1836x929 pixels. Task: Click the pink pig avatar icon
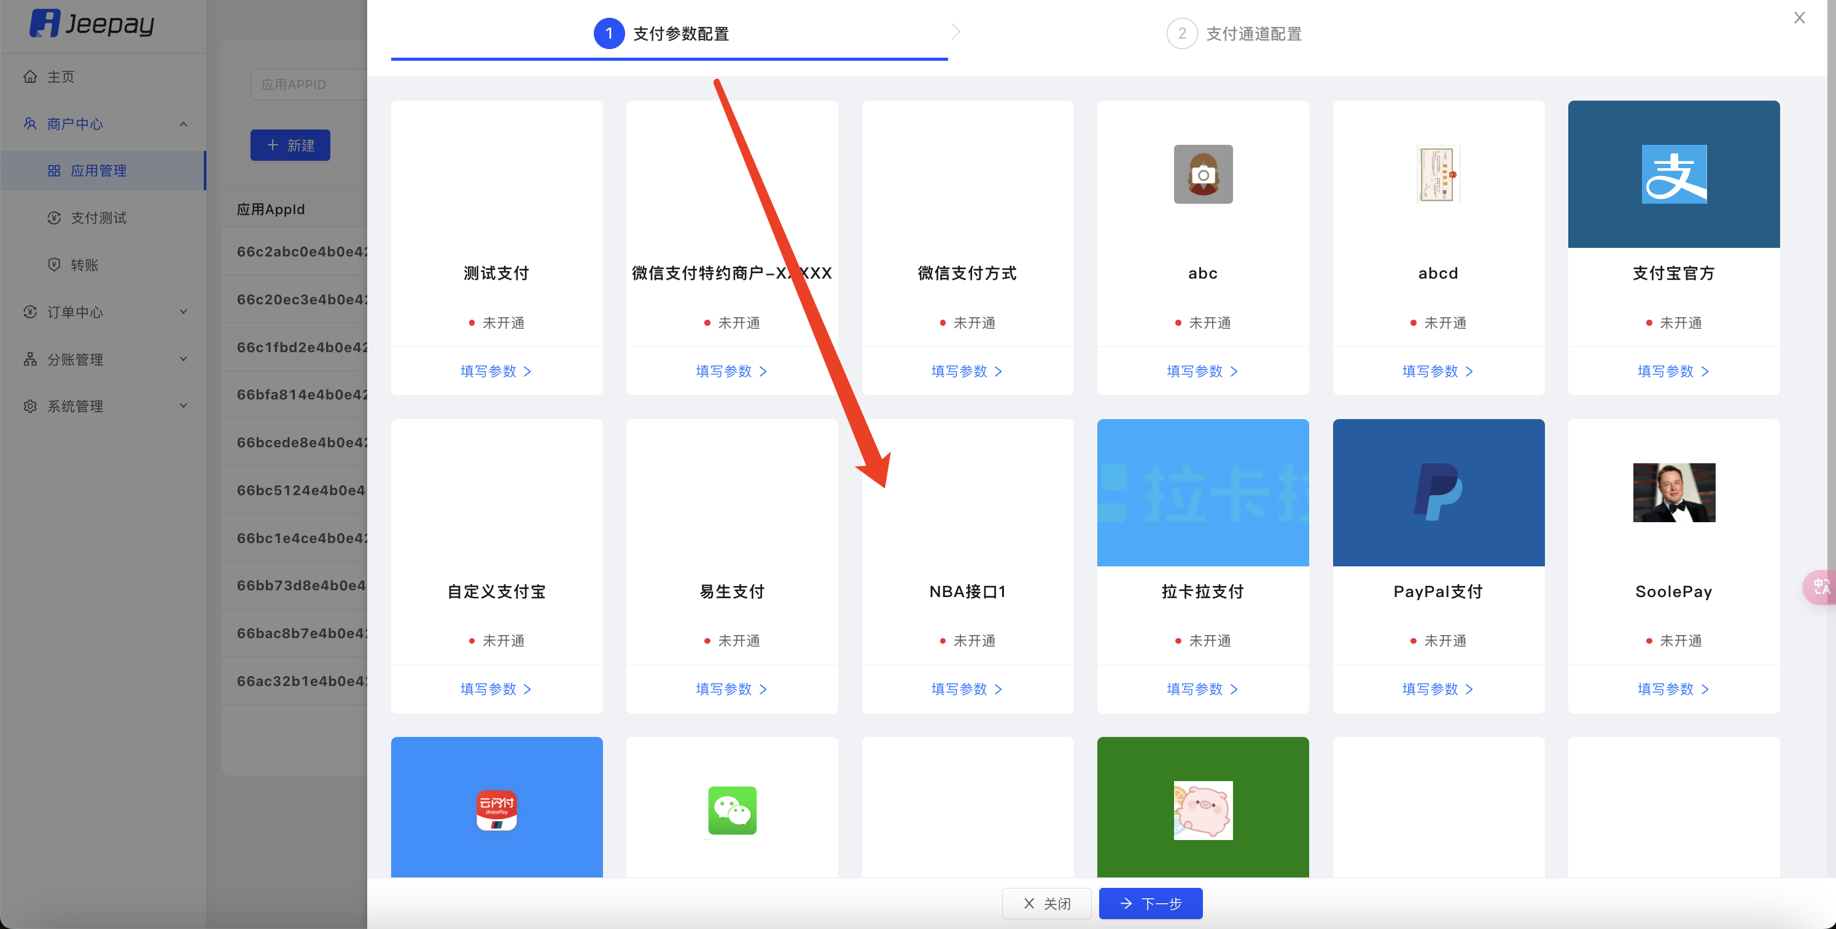[1202, 811]
